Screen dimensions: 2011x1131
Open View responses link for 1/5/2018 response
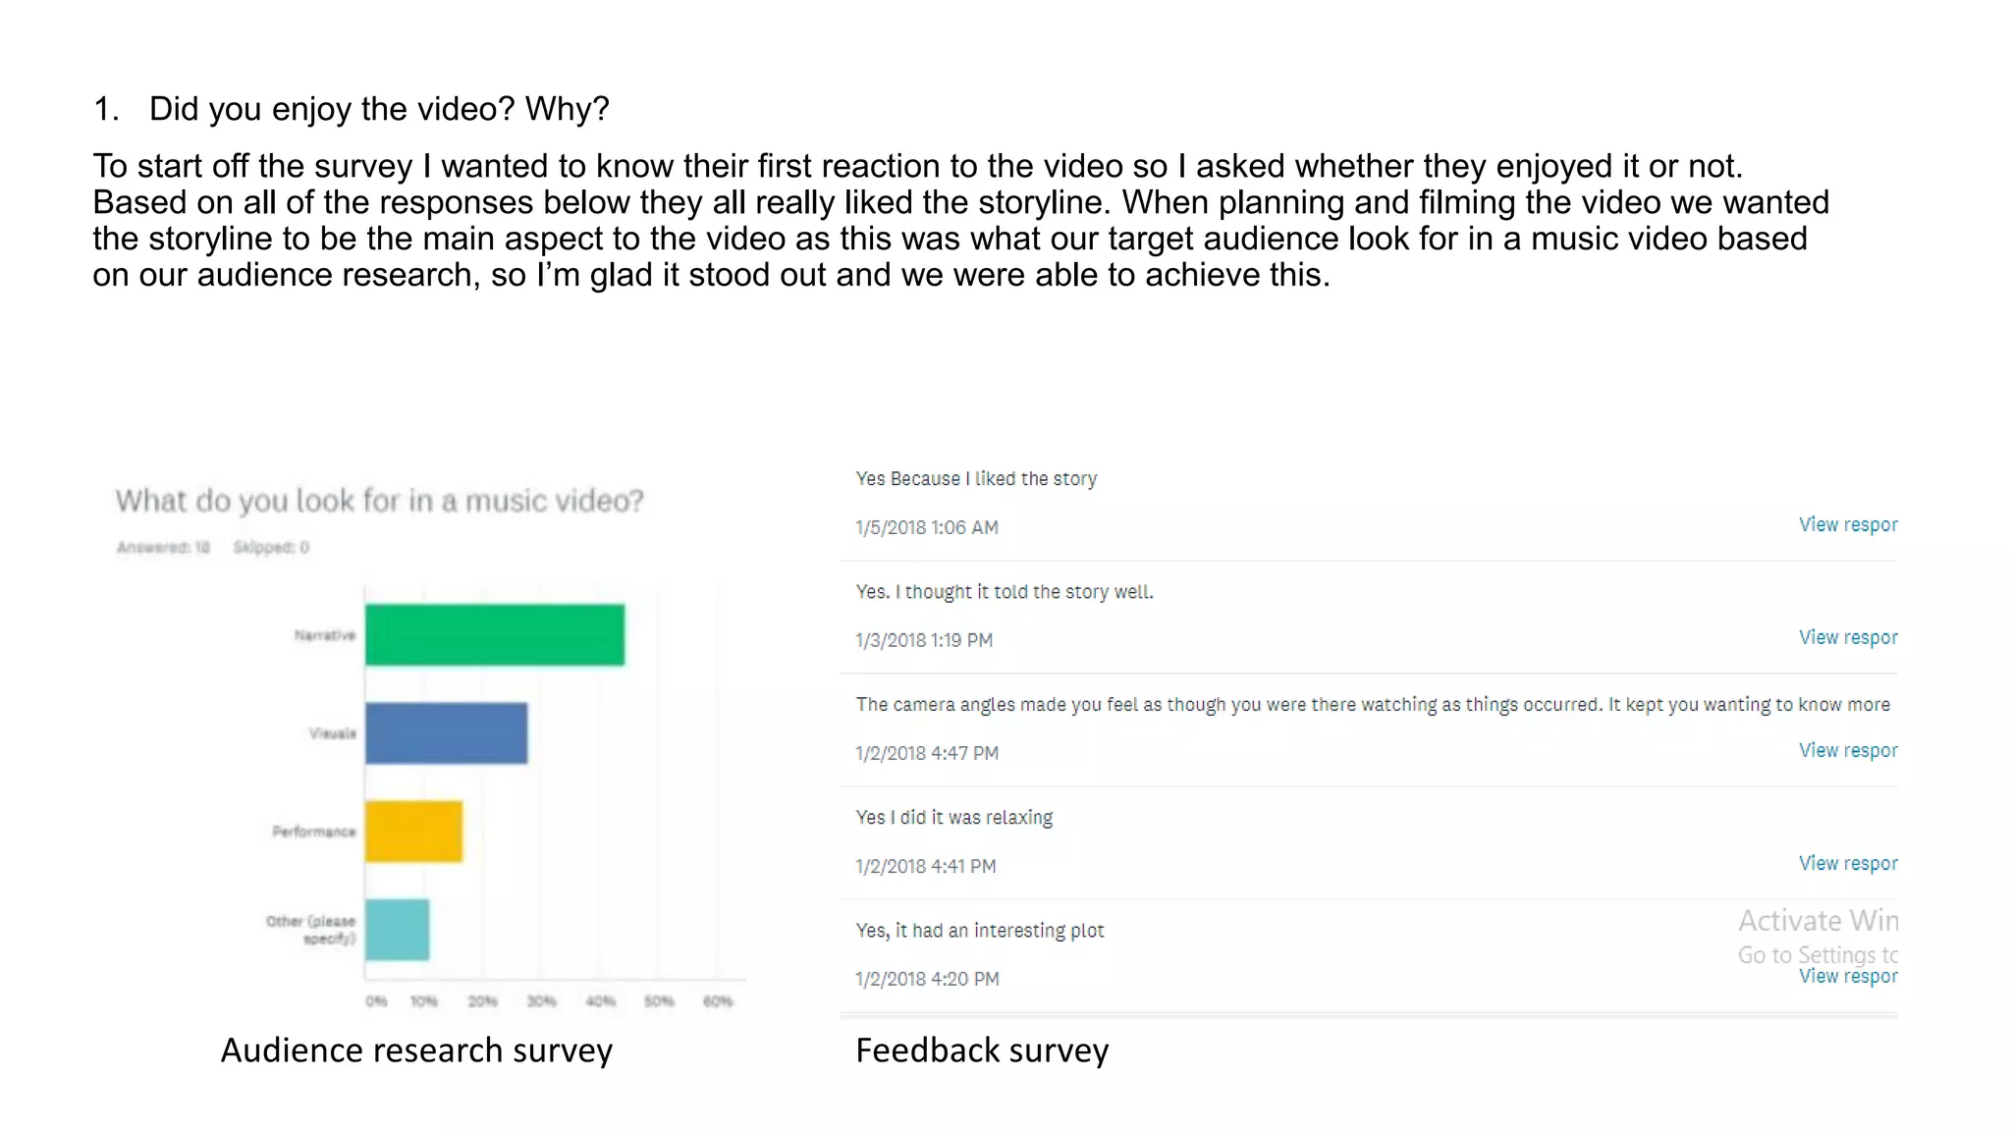pos(1847,525)
